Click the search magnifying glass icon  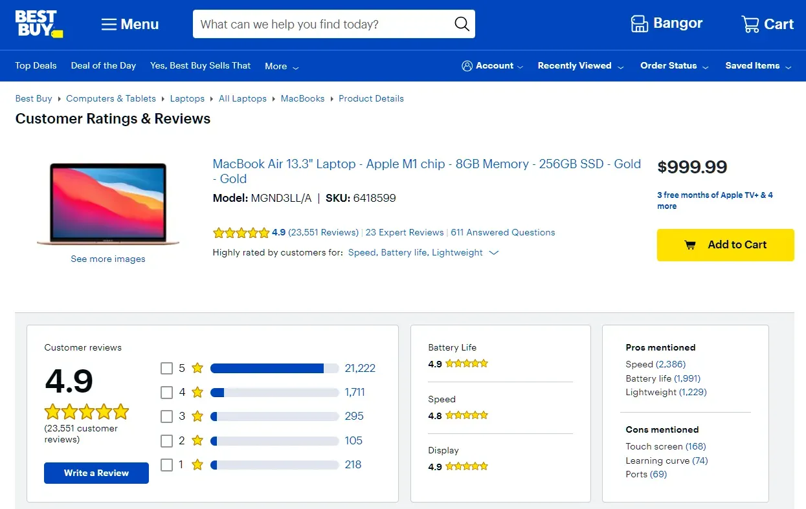coord(461,23)
